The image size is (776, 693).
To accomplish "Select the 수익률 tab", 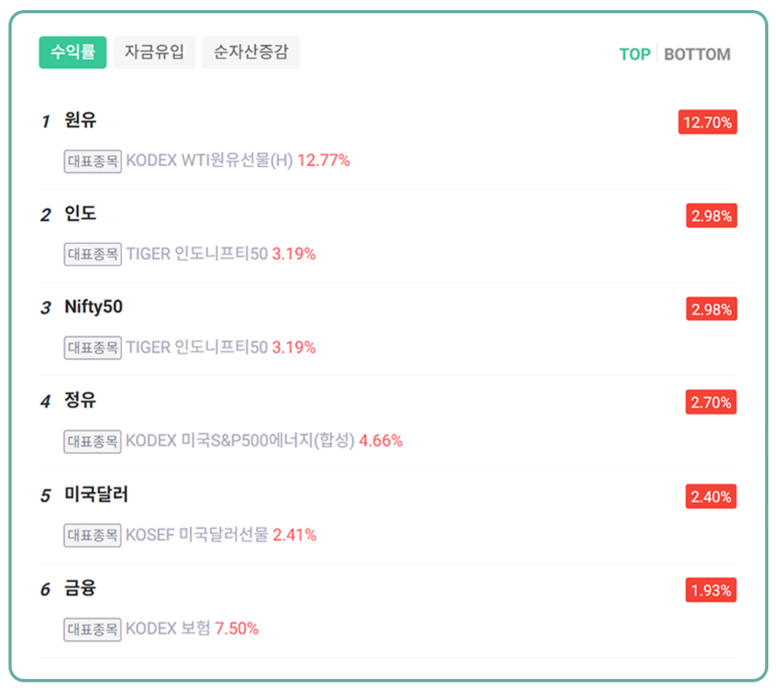I will (x=72, y=53).
